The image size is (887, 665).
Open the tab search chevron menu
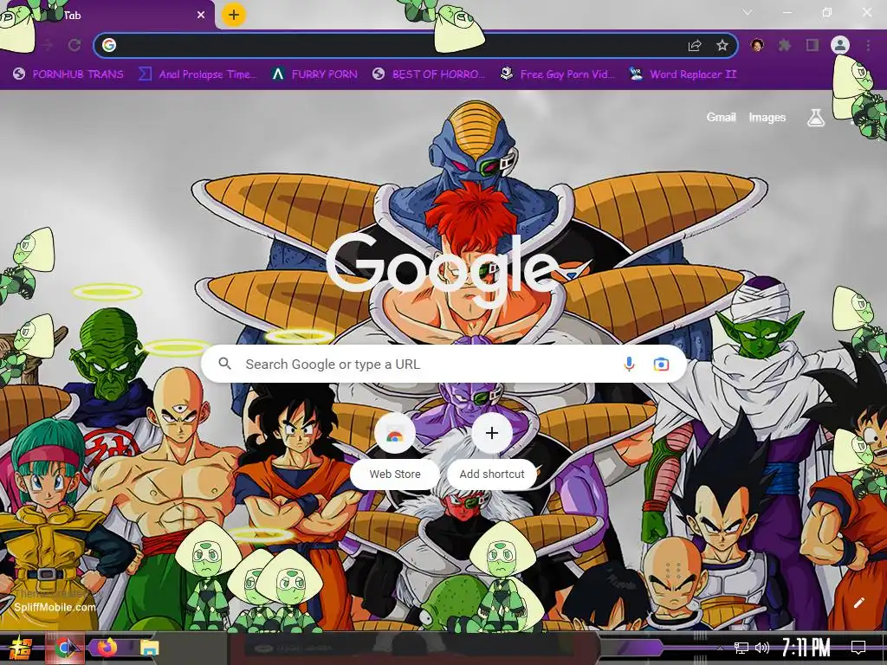[748, 12]
